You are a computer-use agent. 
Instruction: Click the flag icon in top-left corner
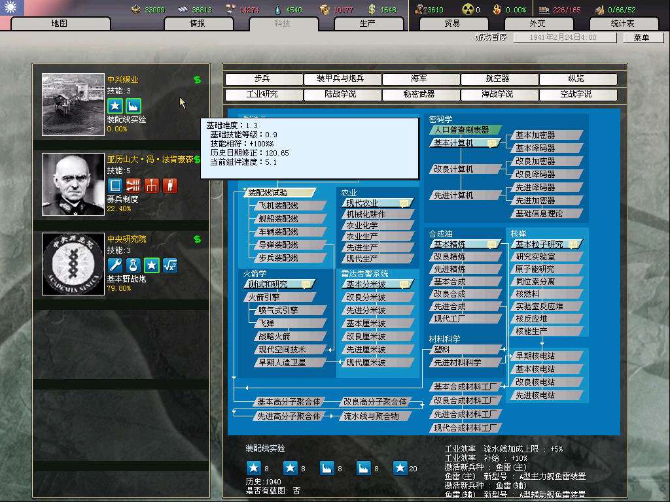tap(12, 8)
